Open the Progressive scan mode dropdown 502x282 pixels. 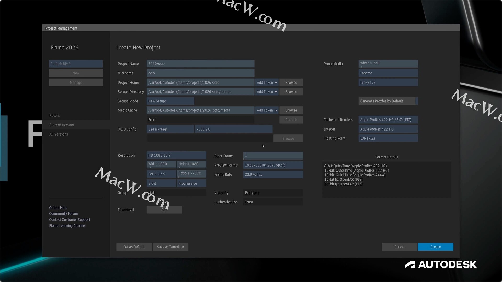point(191,183)
